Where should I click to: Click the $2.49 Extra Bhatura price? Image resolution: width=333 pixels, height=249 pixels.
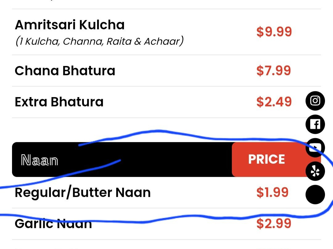[274, 102]
